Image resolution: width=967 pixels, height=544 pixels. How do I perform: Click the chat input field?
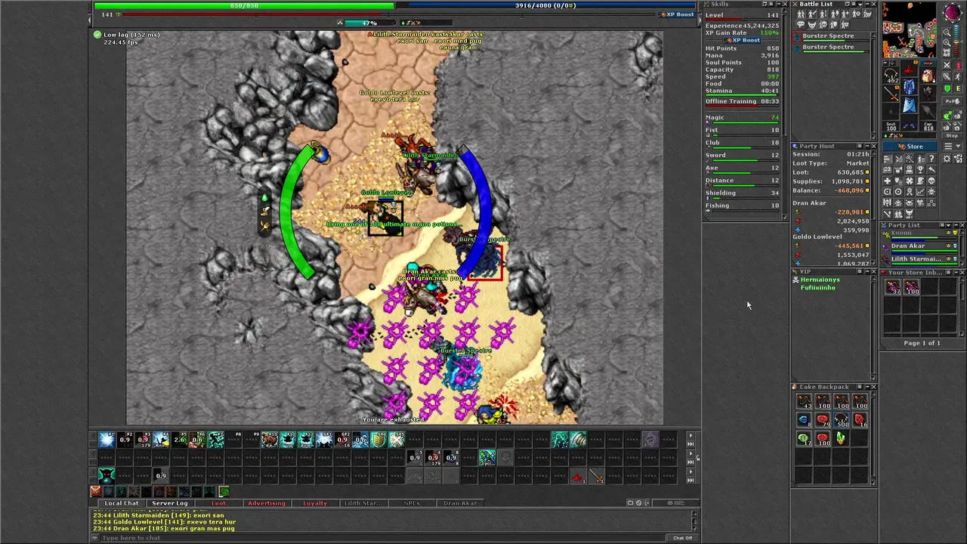pos(384,538)
